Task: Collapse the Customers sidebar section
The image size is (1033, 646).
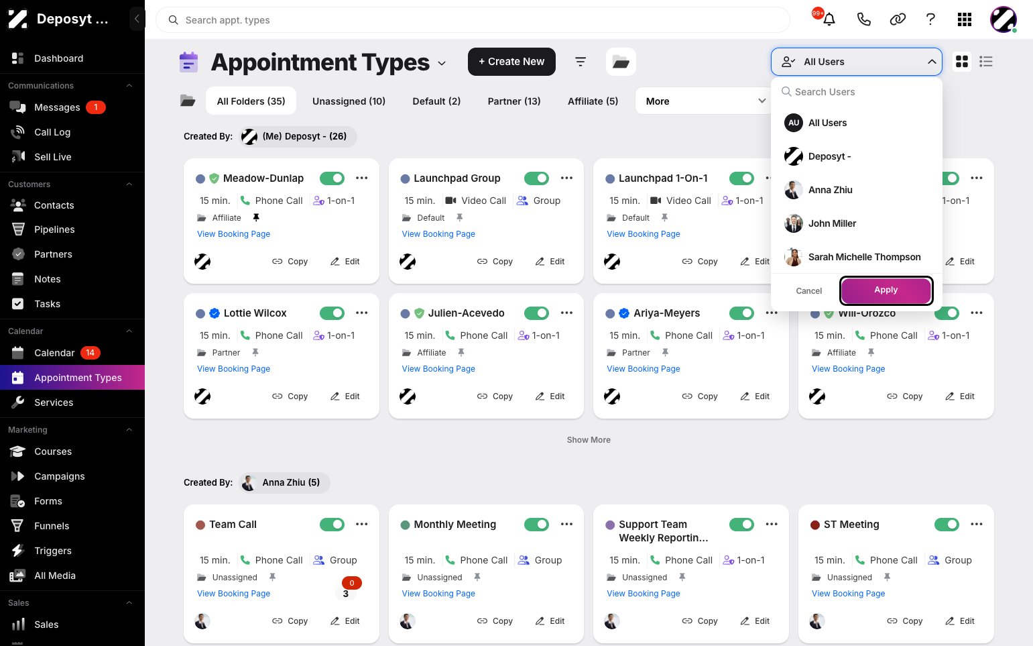Action: 129,184
